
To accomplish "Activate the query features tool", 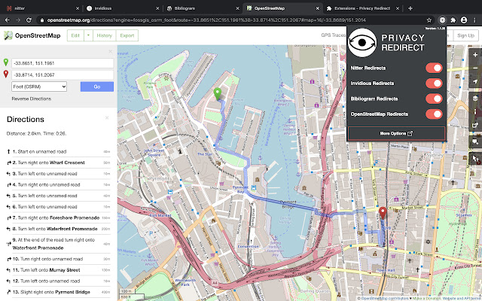I will coord(474,158).
